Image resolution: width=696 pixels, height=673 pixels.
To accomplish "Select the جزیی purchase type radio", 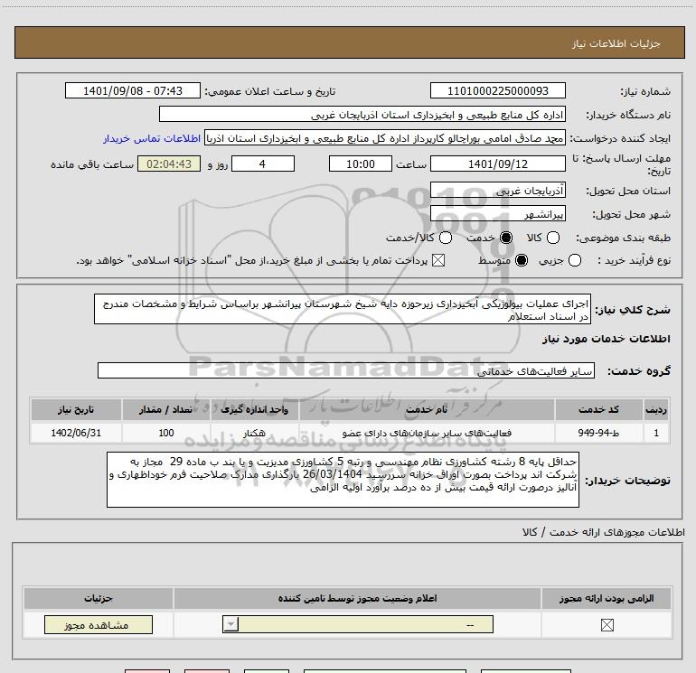I will [574, 260].
